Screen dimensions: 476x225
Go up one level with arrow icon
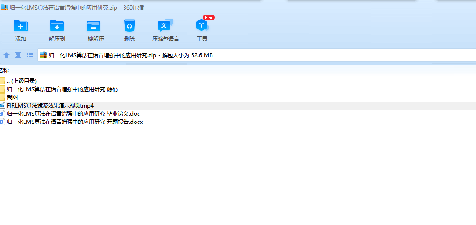pos(6,55)
